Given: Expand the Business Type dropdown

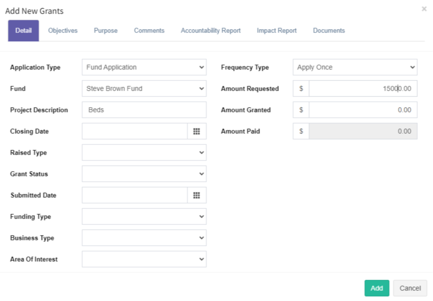Looking at the screenshot, I should pos(144,238).
